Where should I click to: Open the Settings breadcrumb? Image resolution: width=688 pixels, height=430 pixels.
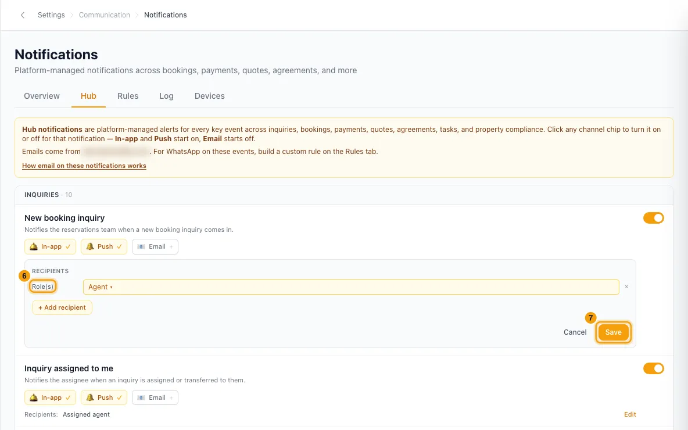51,15
